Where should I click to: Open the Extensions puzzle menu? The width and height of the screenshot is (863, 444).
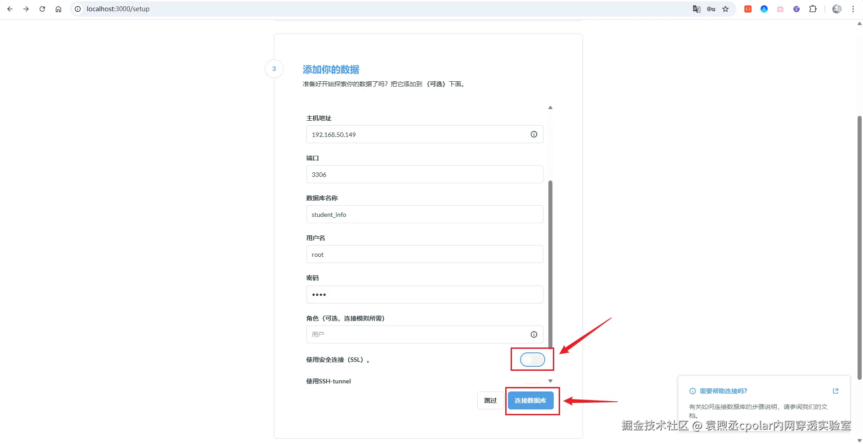[813, 9]
